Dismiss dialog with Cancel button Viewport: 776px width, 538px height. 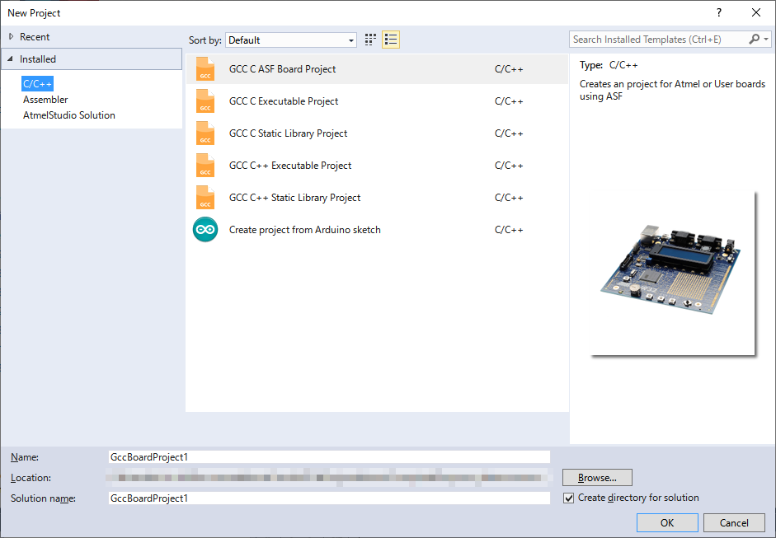coord(734,522)
